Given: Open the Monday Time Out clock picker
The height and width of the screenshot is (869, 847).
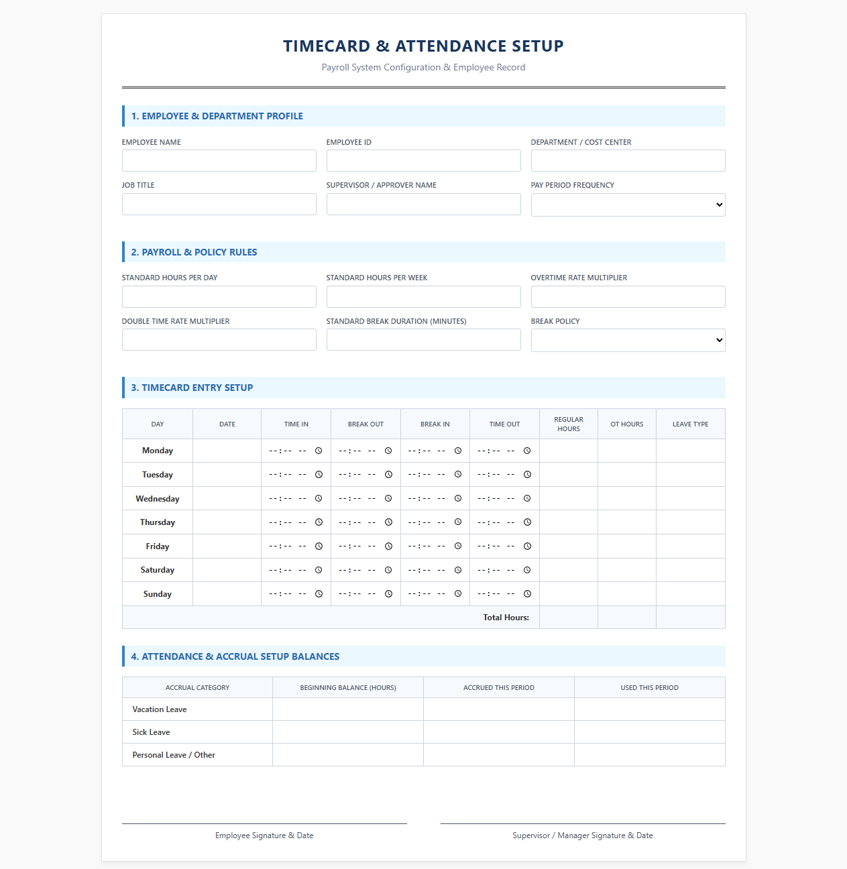Looking at the screenshot, I should [527, 451].
